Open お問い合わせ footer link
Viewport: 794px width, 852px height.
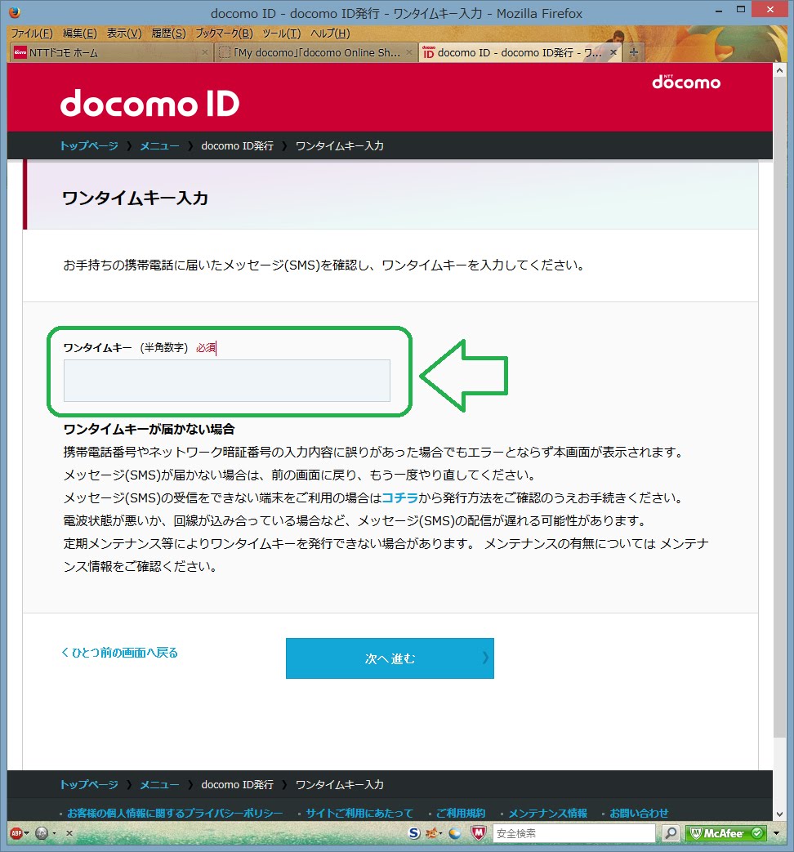[639, 813]
